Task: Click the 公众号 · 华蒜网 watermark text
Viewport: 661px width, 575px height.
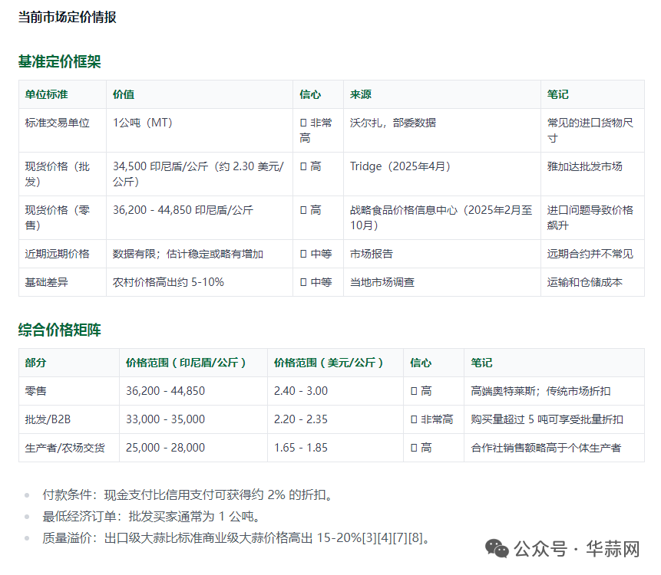Action: coord(577,549)
